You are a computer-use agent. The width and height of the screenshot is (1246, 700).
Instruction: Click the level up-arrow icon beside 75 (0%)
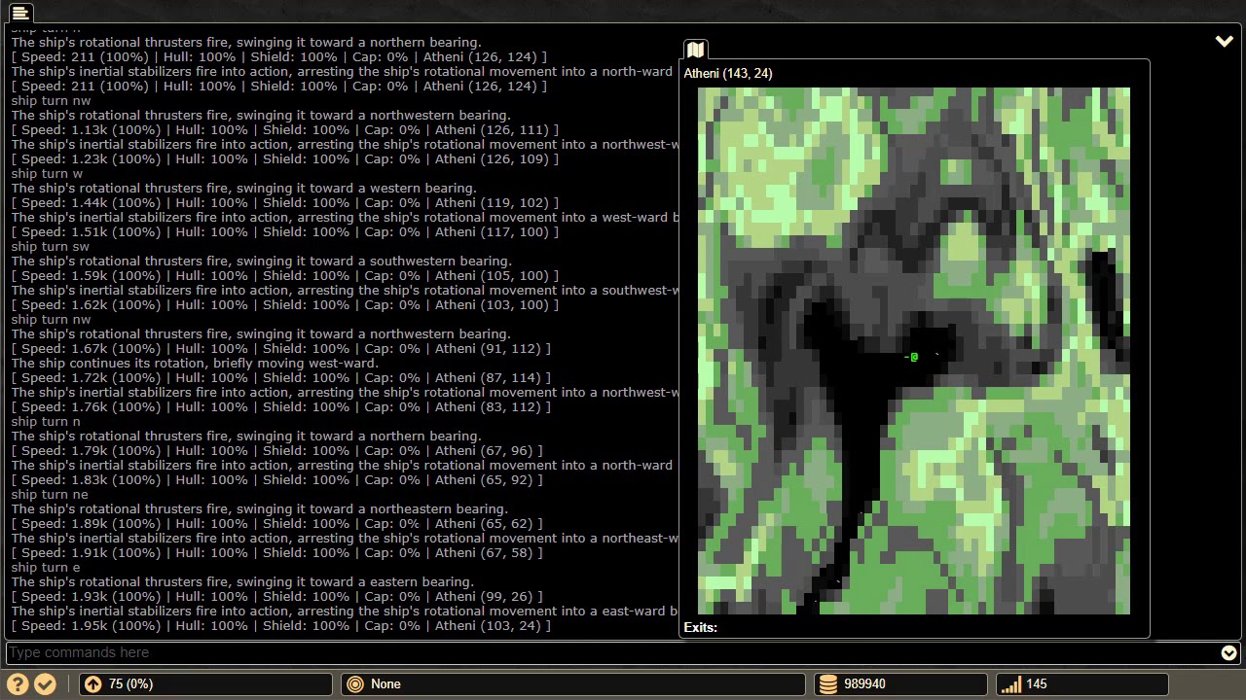coord(92,684)
